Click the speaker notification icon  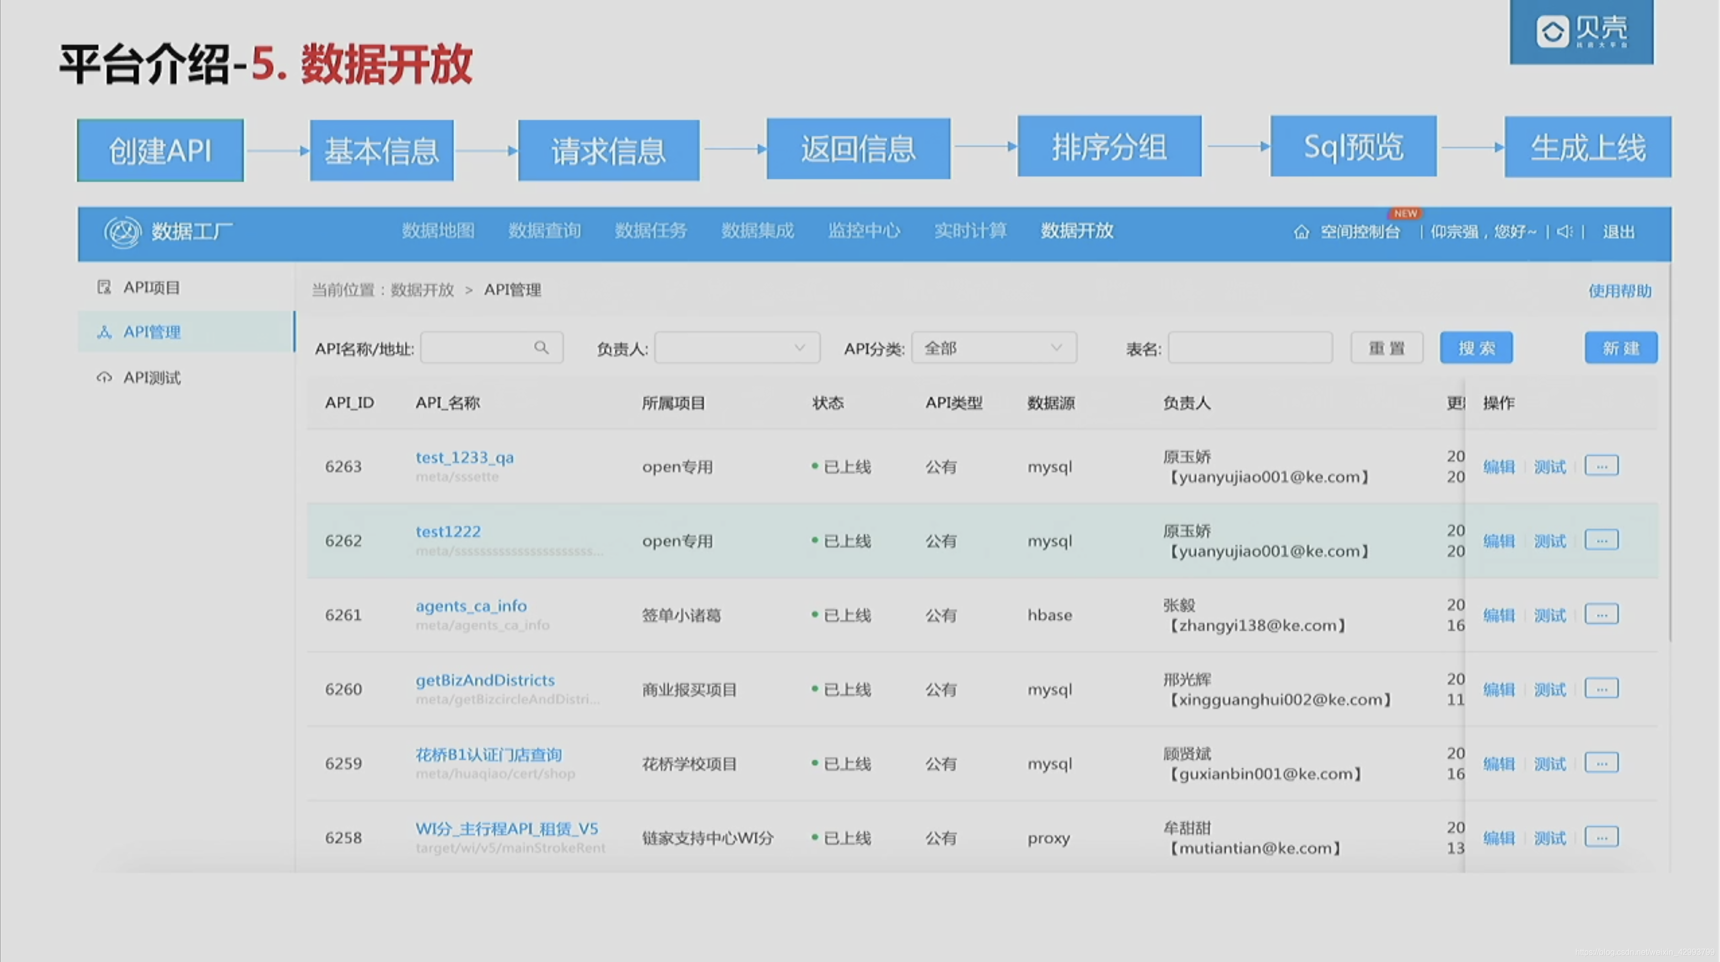[x=1564, y=232]
